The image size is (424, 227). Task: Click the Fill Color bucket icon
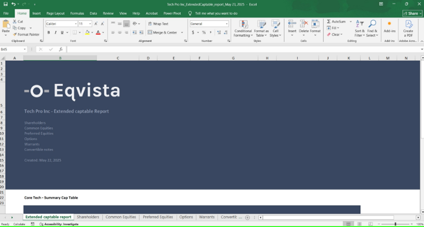(x=88, y=32)
